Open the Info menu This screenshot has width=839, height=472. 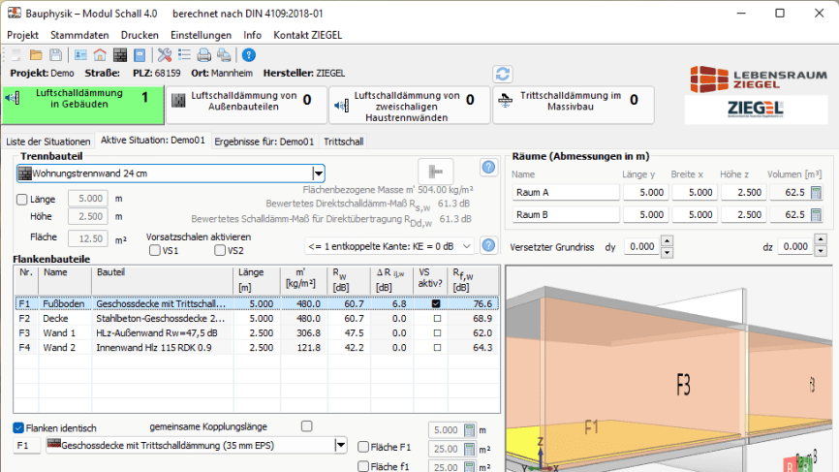point(253,35)
